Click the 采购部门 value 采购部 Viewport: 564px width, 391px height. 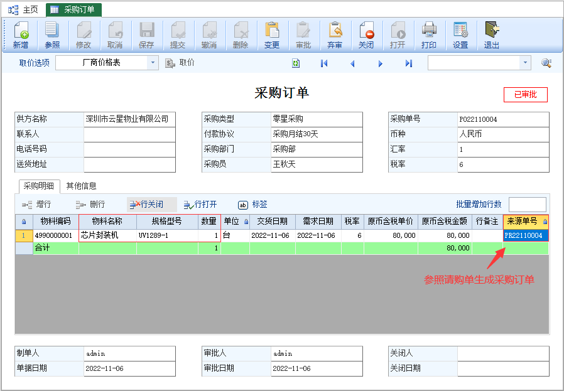pyautogui.click(x=317, y=149)
